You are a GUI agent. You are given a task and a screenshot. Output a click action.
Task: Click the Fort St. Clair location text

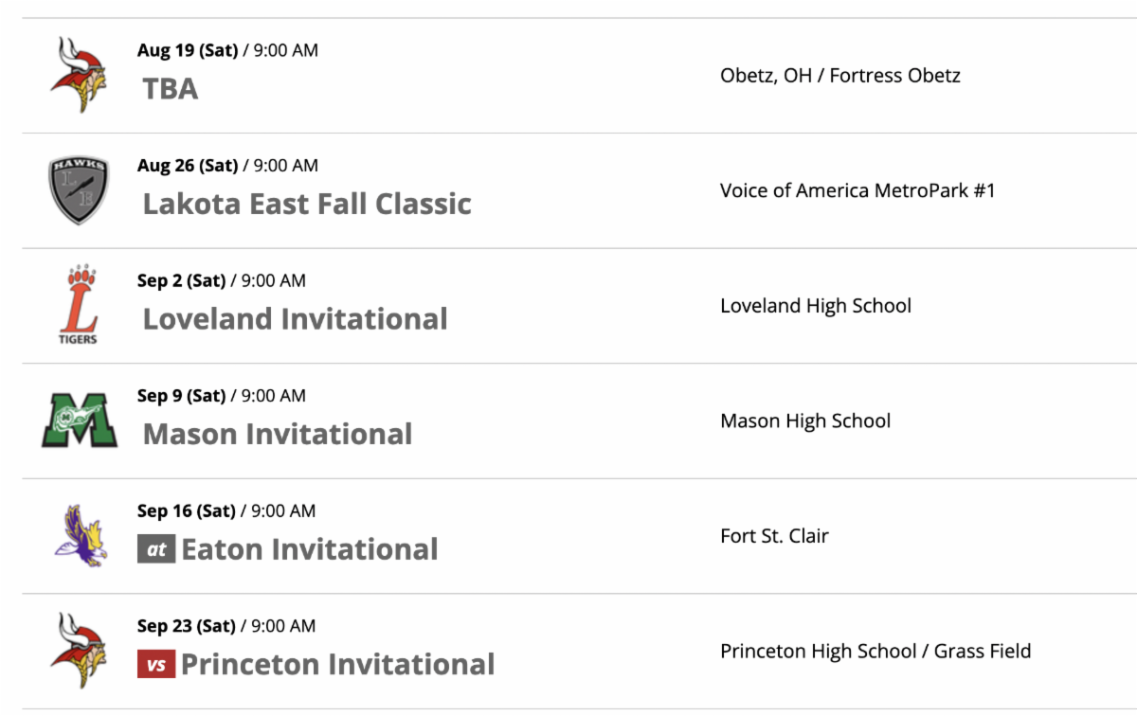774,536
